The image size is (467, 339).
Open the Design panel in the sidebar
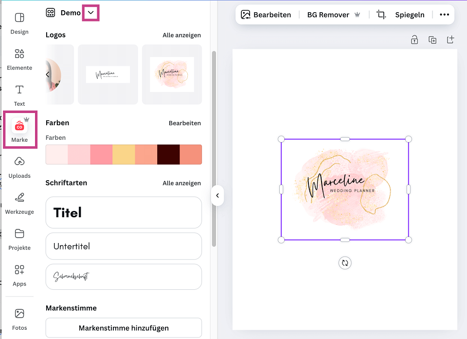[19, 23]
